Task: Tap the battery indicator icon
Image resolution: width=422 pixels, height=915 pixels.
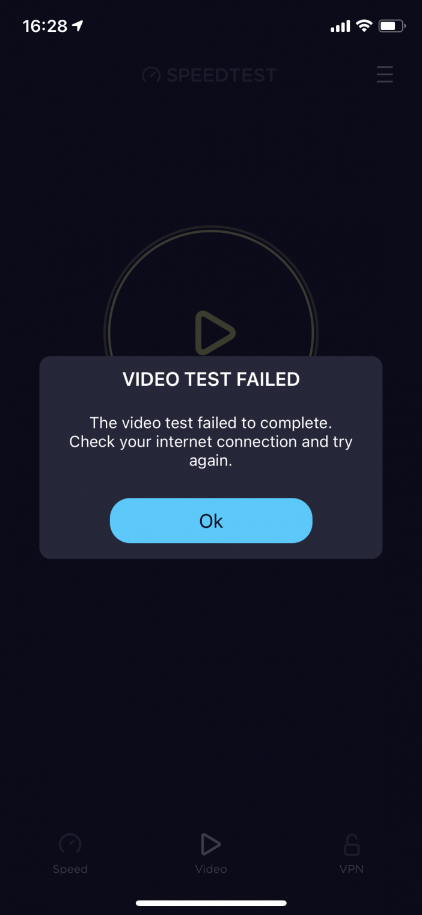Action: [x=392, y=26]
